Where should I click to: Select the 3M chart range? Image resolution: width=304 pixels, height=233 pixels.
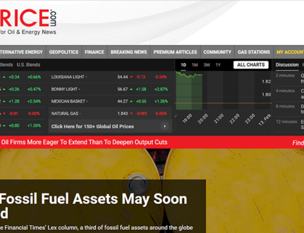(207, 65)
